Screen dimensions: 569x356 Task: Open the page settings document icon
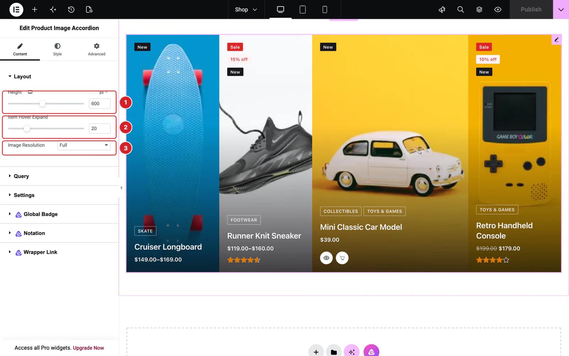[89, 10]
